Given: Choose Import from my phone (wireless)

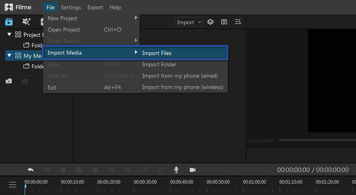Looking at the screenshot, I should click(182, 87).
